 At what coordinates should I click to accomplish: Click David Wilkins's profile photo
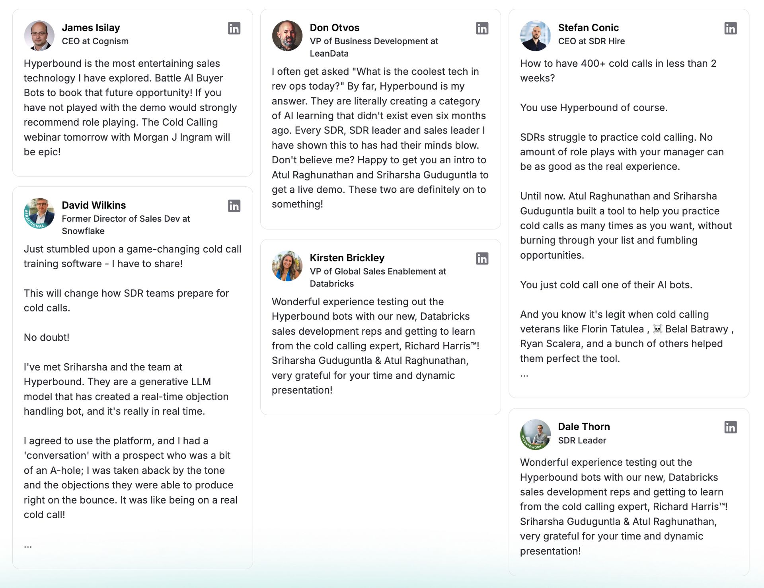coord(39,213)
